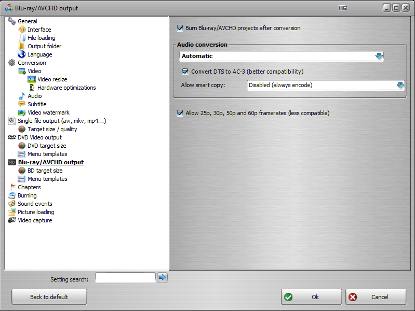Click the search go arrow button
The image size is (415, 311).
(x=162, y=277)
